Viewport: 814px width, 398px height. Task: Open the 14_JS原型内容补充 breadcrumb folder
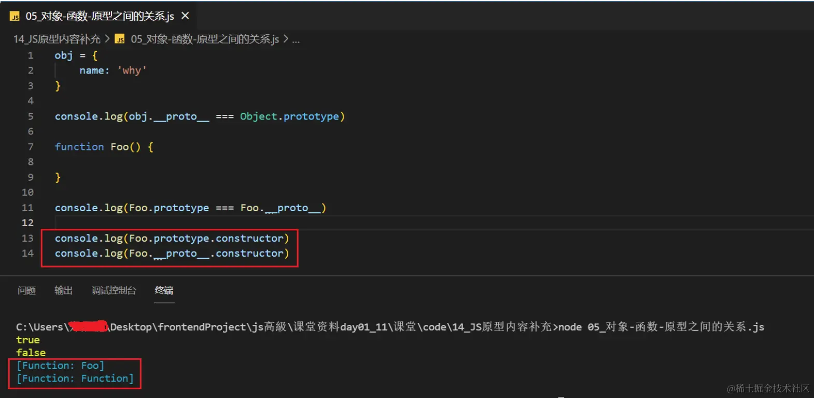tap(57, 39)
